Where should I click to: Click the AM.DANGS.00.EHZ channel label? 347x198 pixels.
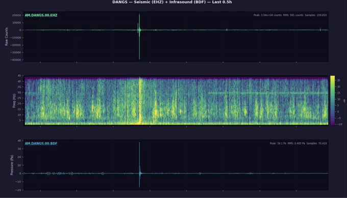click(41, 15)
